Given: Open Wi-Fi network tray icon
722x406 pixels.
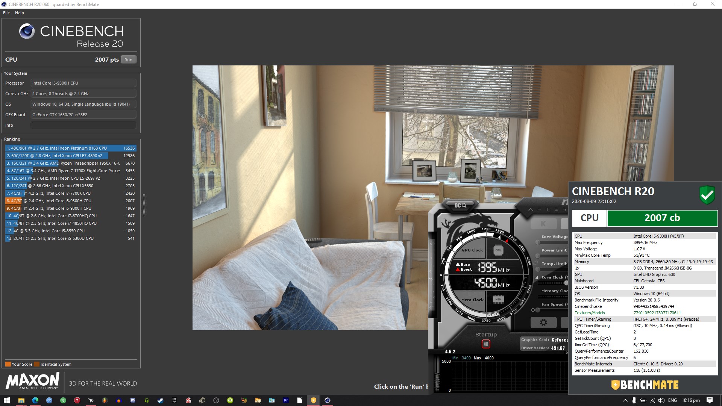Looking at the screenshot, I should coord(652,400).
